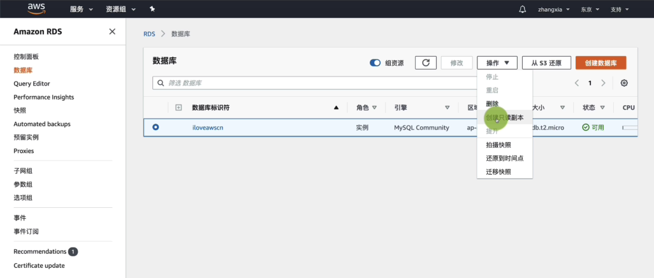Open the notifications bell
The width and height of the screenshot is (654, 278).
(522, 9)
